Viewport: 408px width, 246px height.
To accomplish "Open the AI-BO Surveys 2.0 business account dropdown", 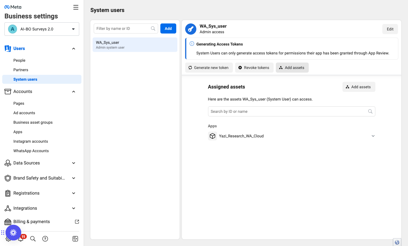I will (42, 29).
